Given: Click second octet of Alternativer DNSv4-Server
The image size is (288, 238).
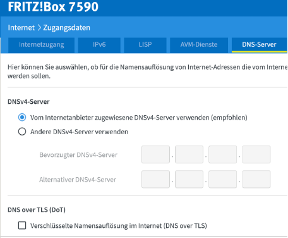Looking at the screenshot, I should 189,179.
